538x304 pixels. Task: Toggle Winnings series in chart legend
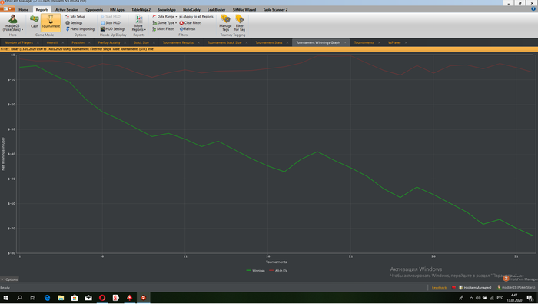point(256,271)
